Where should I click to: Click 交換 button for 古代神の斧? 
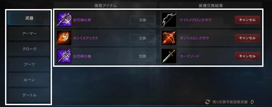click(x=143, y=20)
